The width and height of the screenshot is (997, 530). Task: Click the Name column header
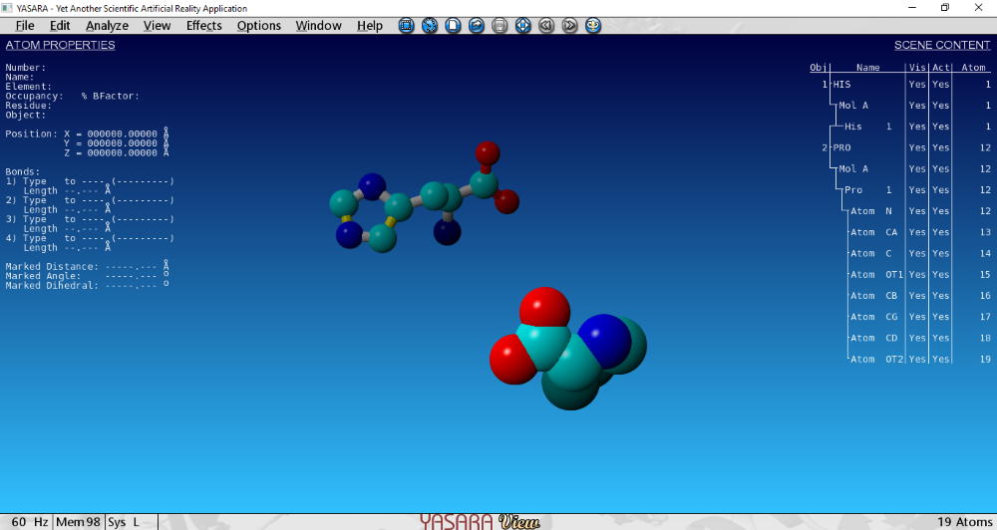(868, 68)
